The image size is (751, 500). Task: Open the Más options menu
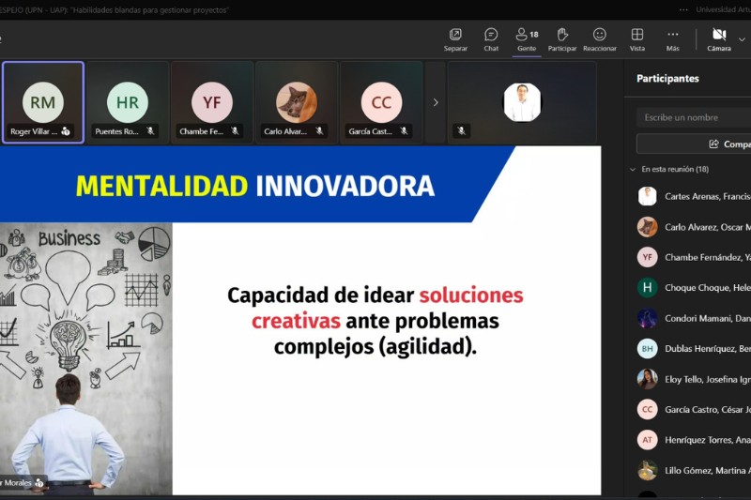click(672, 39)
